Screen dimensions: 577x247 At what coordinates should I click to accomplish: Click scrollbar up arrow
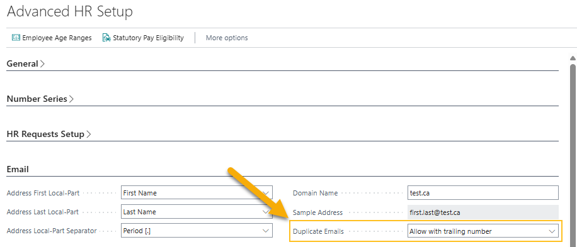[x=573, y=58]
